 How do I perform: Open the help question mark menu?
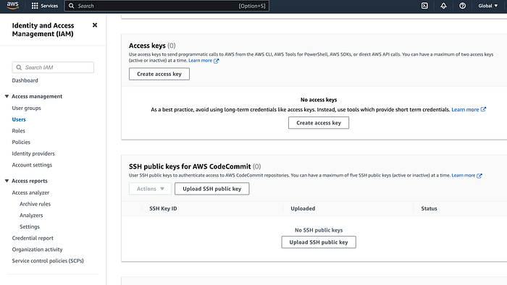pos(463,6)
